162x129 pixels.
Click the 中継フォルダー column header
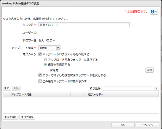[114, 95]
